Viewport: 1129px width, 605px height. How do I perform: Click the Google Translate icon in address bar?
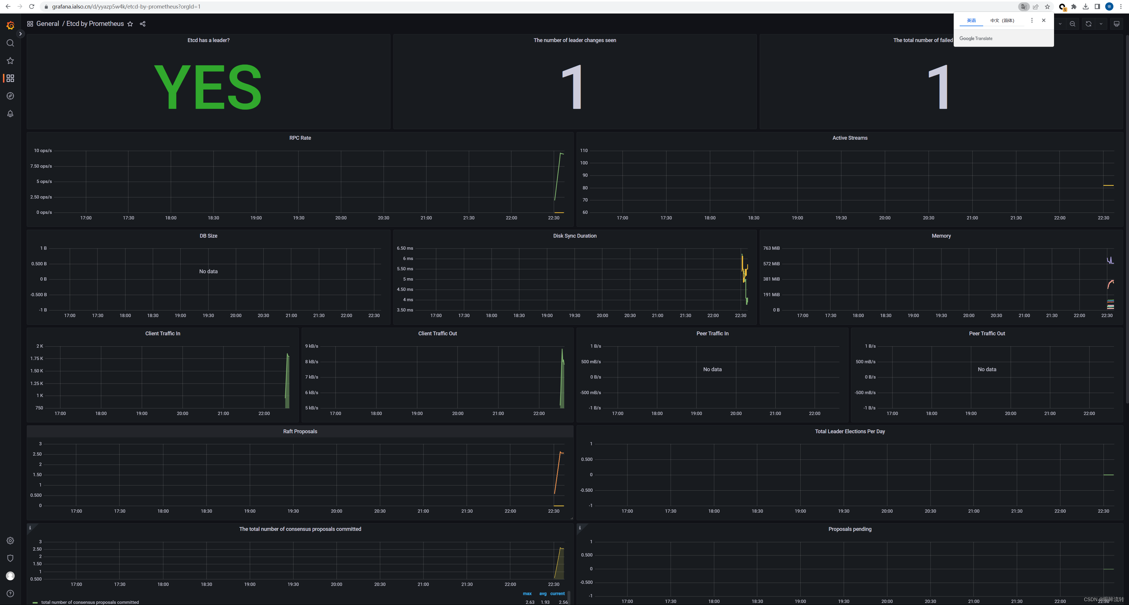1024,6
